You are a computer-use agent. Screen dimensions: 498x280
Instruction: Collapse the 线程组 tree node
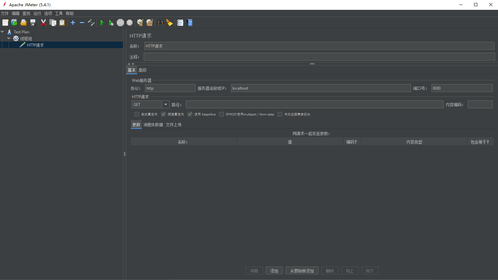pyautogui.click(x=9, y=38)
